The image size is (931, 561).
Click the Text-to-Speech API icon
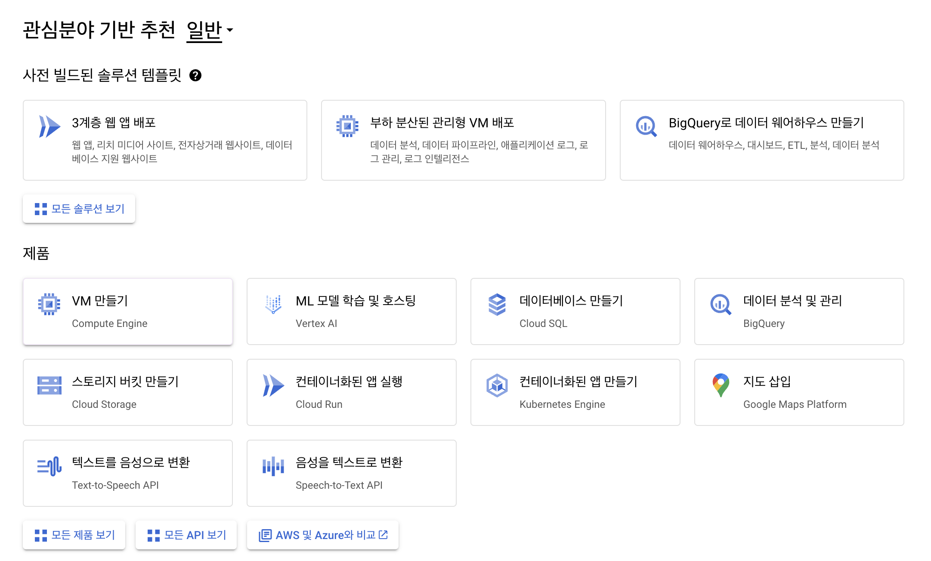pos(49,466)
